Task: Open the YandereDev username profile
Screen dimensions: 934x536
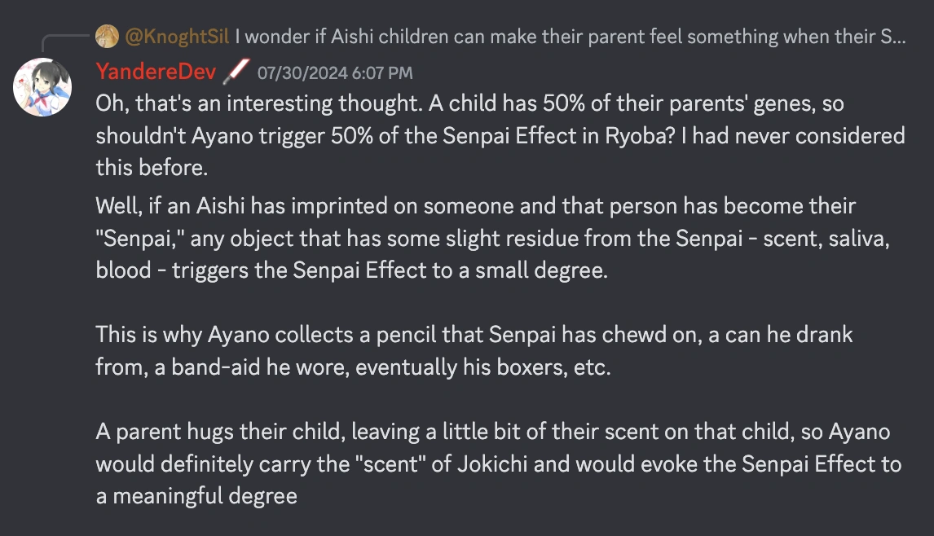Action: pyautogui.click(x=157, y=72)
